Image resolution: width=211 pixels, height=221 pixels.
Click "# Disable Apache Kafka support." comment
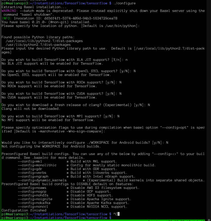pyautogui.click(x=98, y=203)
